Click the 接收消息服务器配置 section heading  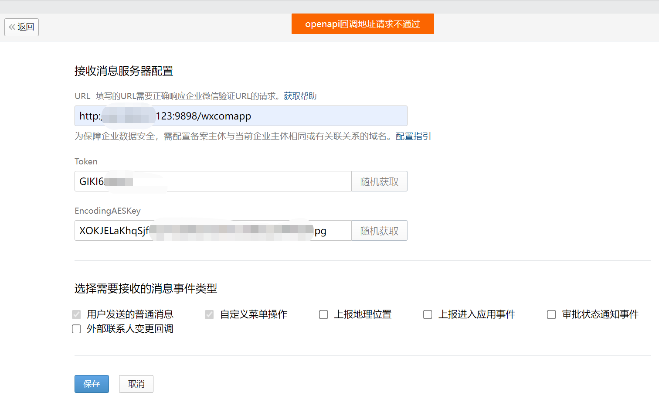124,71
